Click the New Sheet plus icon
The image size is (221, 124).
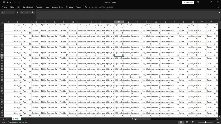(x=26, y=119)
